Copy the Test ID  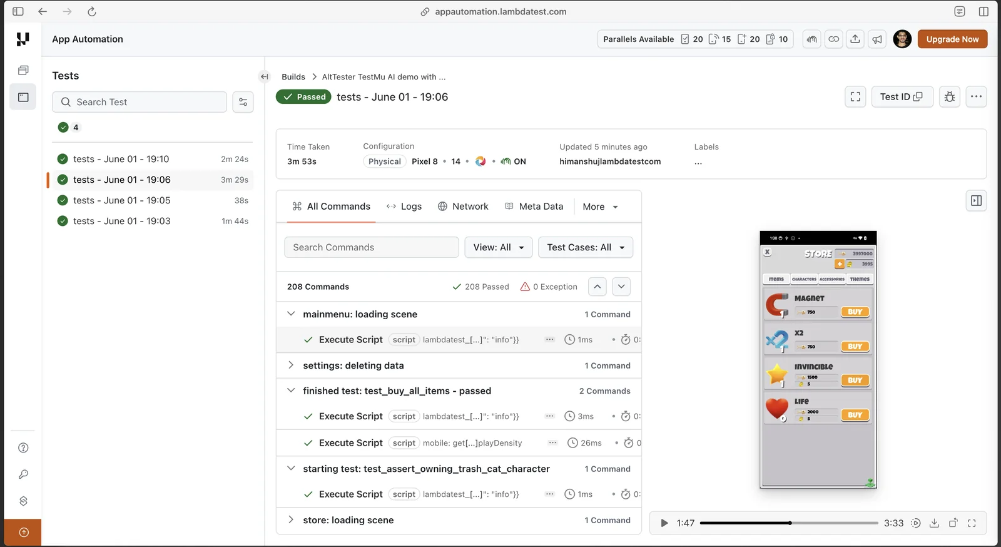coord(902,96)
